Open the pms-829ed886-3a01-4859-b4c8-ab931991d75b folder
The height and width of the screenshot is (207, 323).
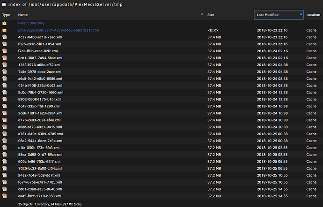(59, 30)
